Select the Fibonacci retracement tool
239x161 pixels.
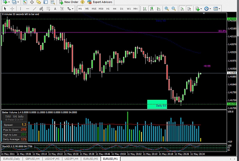tap(48, 9)
